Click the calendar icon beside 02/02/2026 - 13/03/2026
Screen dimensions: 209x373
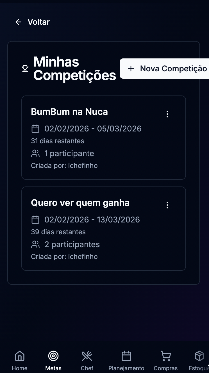(x=35, y=220)
